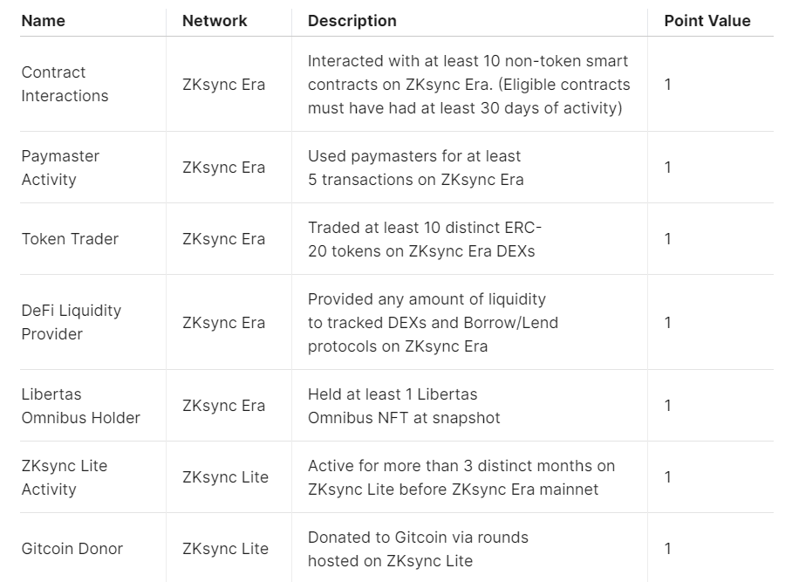Select the Contract Interactions row name

click(65, 84)
